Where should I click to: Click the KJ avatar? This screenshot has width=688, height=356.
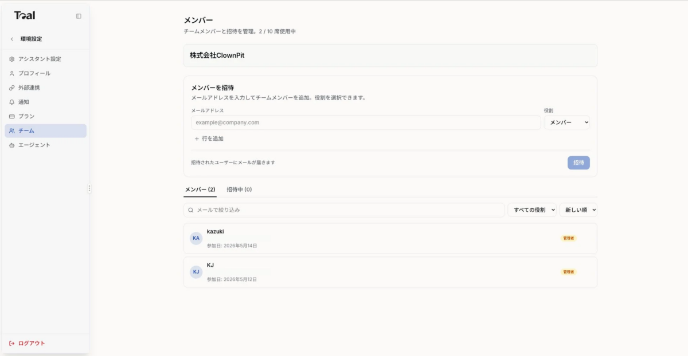(196, 272)
